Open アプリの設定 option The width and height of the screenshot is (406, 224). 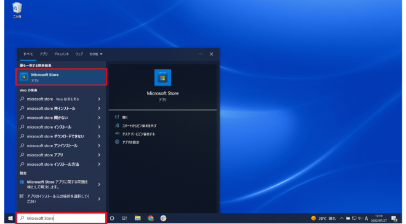click(x=130, y=142)
